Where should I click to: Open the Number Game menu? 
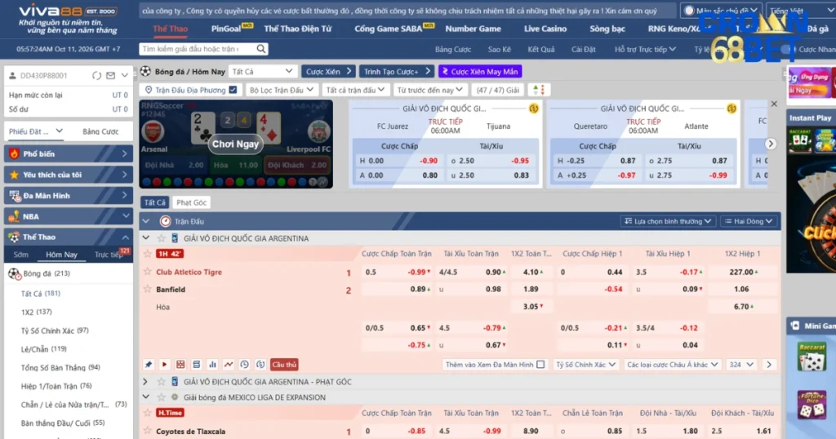[473, 29]
